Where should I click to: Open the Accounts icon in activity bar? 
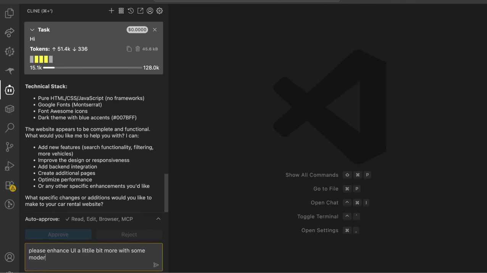click(10, 257)
